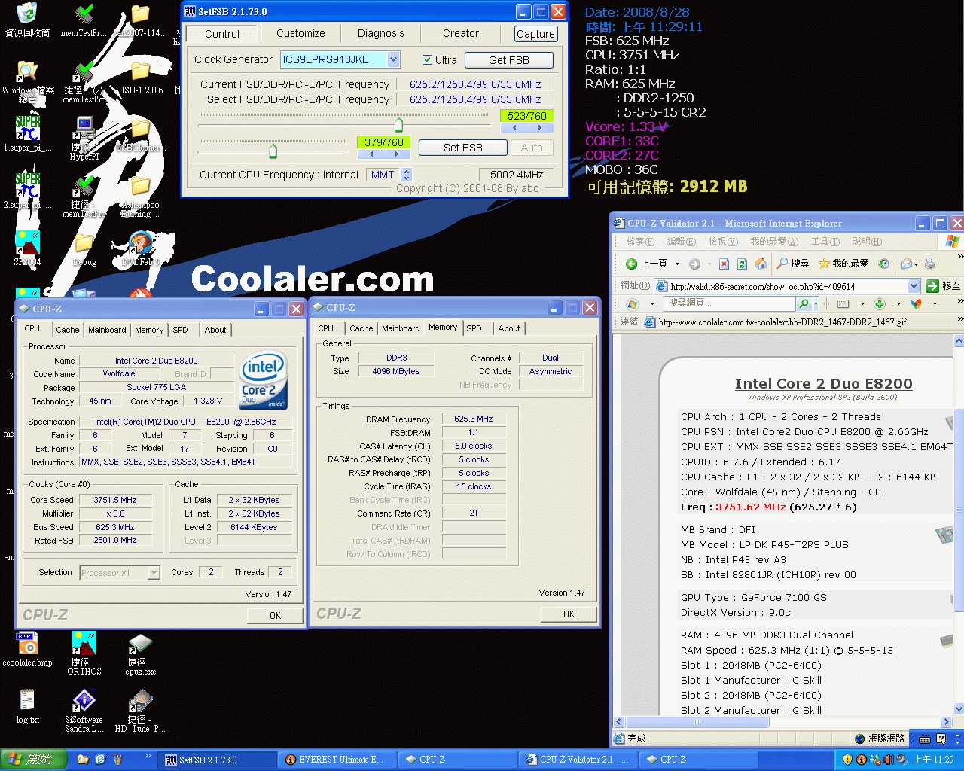Image resolution: width=964 pixels, height=771 pixels.
Task: Click OK in the Memory CPU-Z window
Action: click(569, 614)
